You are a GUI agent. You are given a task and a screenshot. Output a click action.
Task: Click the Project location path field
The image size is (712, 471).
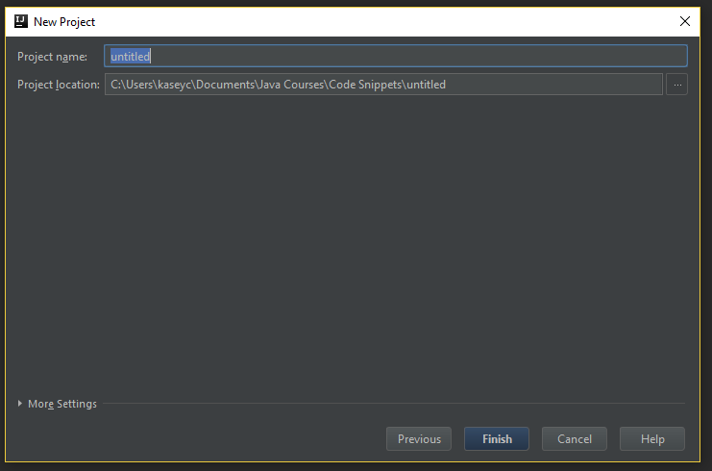(x=383, y=85)
